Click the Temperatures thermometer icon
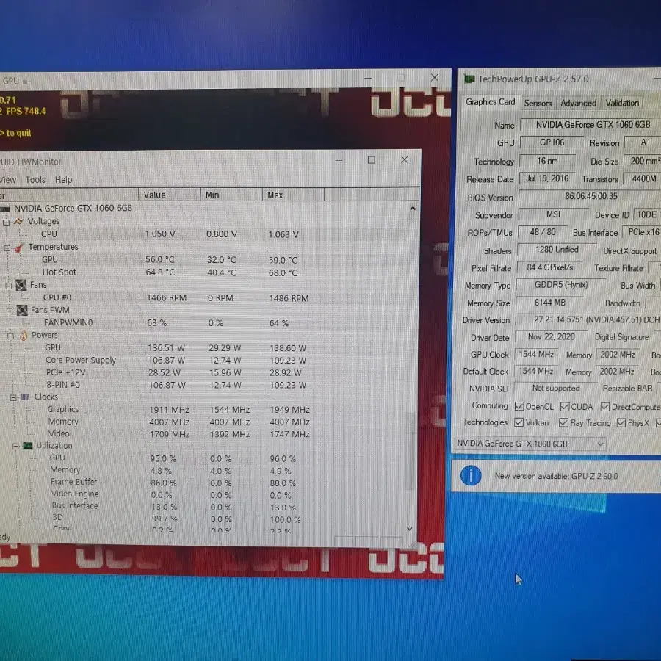Image resolution: width=661 pixels, height=661 pixels. [19, 248]
